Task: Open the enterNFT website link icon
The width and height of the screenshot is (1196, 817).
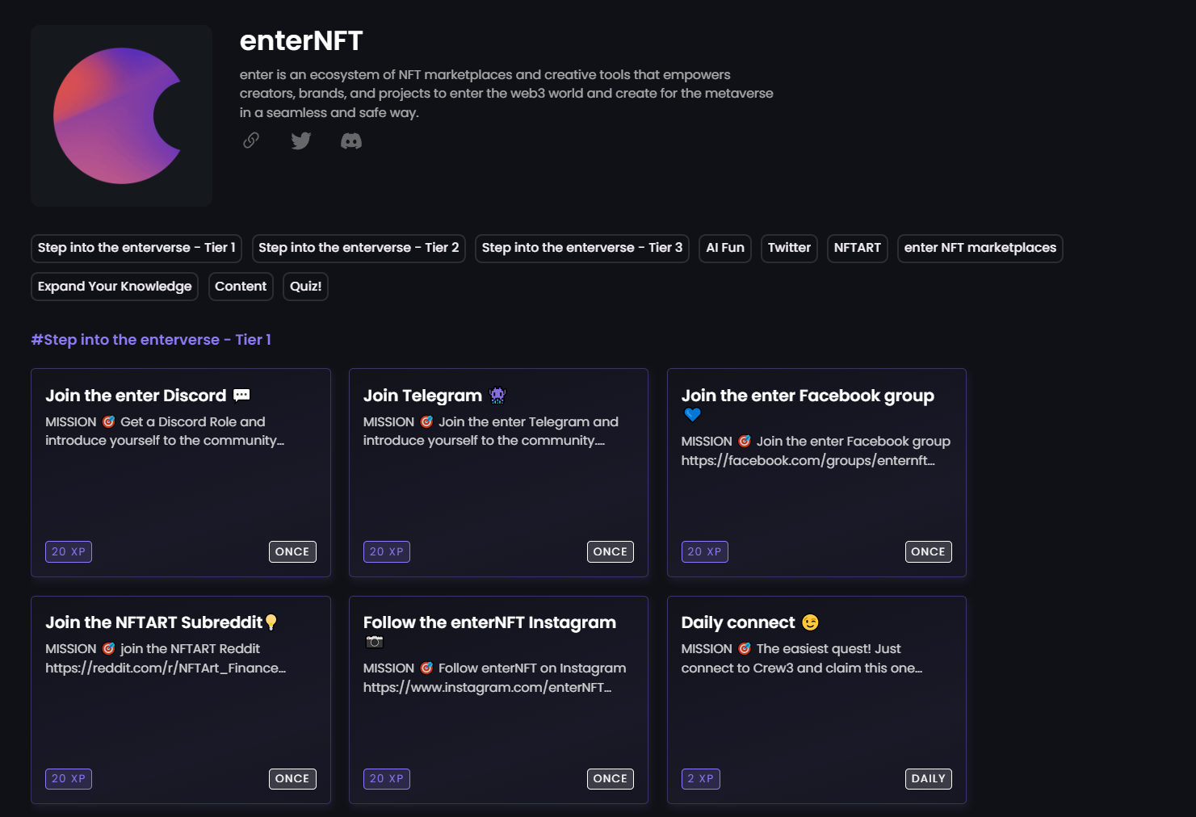Action: pos(250,140)
